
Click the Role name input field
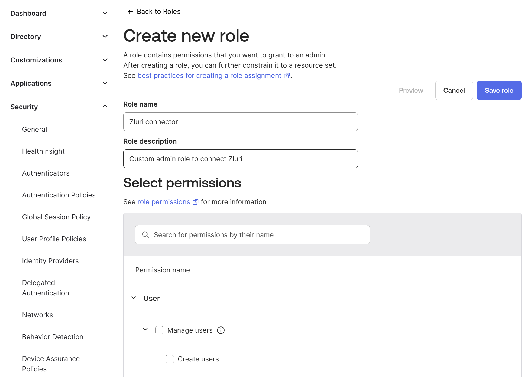[240, 122]
